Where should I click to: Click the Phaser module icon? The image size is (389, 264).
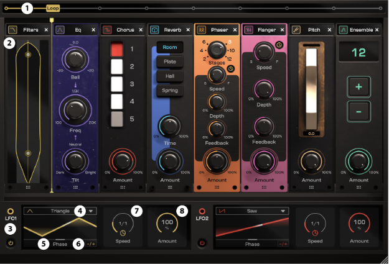pos(202,30)
